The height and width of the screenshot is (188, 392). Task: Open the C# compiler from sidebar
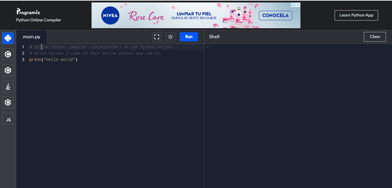point(8,103)
